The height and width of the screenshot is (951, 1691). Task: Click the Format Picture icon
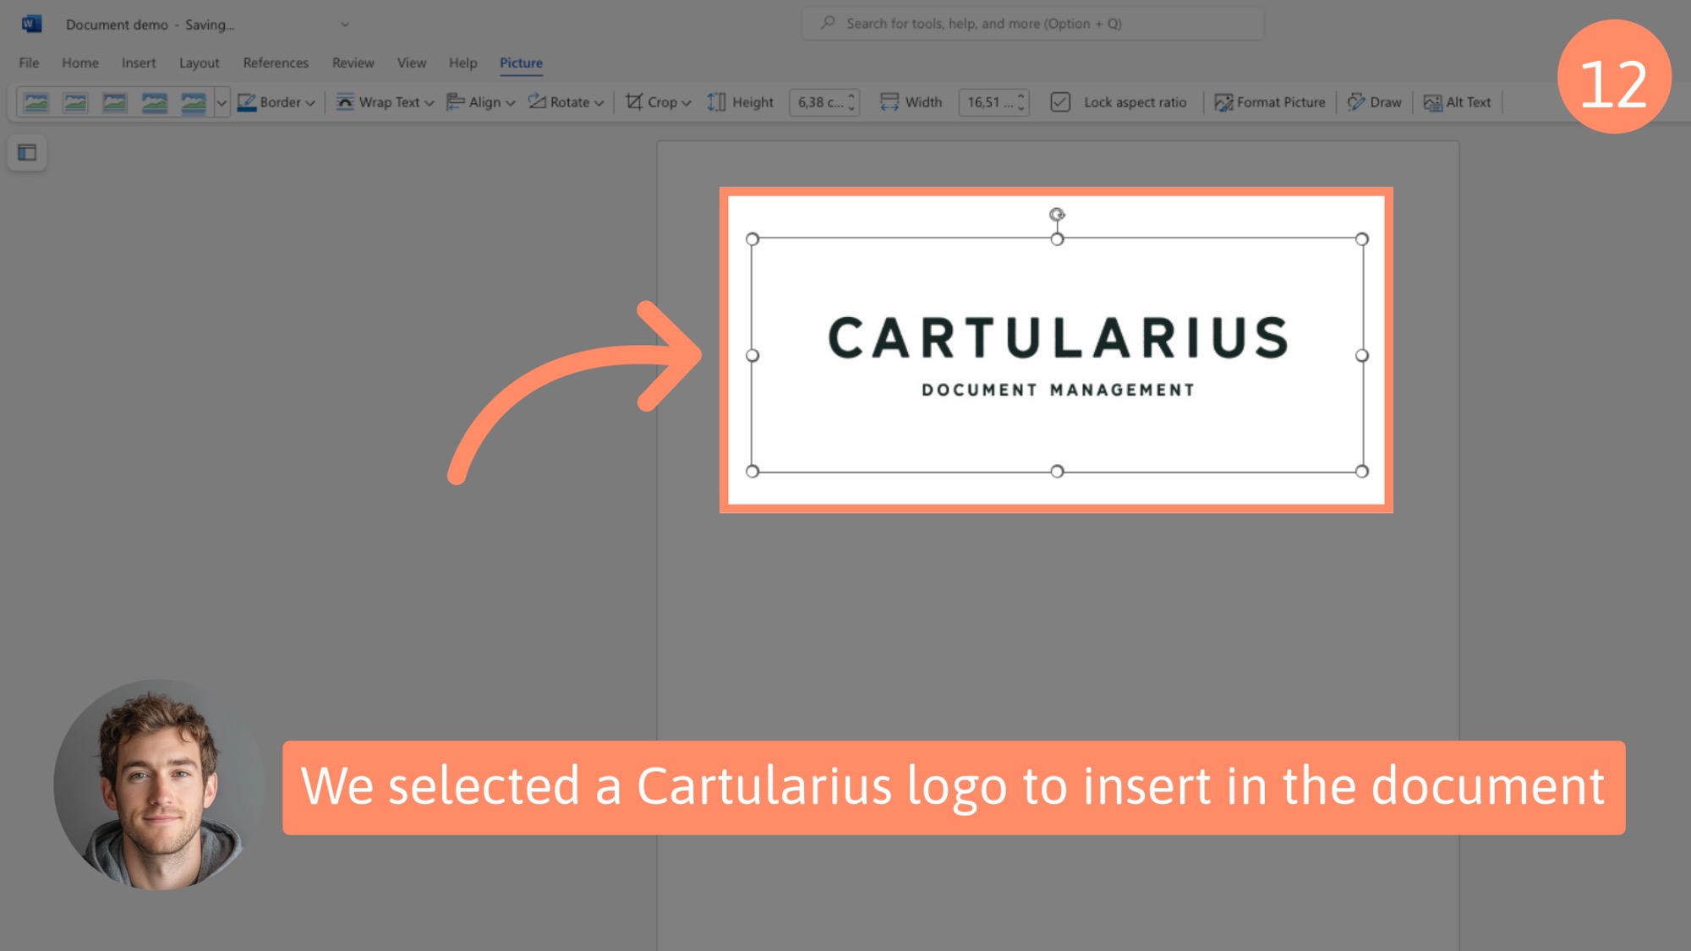pyautogui.click(x=1223, y=102)
